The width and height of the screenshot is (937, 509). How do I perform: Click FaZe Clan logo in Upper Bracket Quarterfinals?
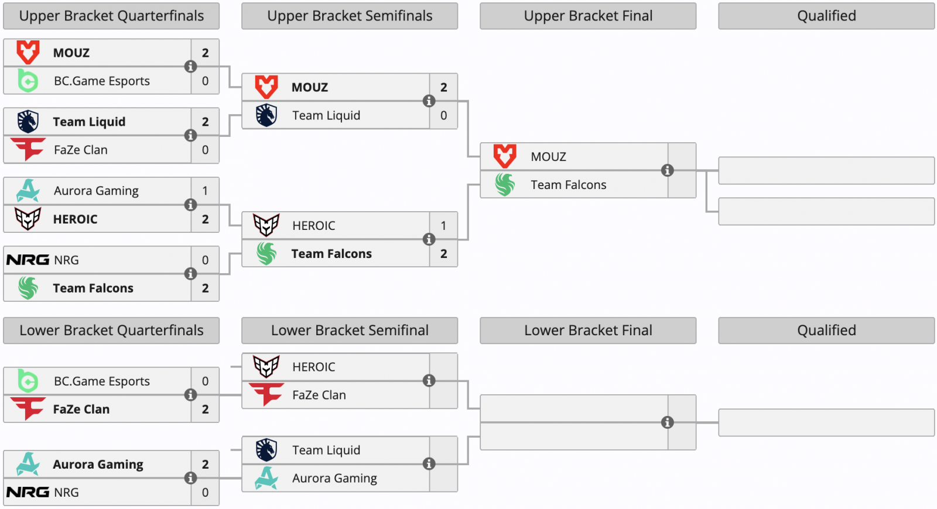tap(28, 150)
